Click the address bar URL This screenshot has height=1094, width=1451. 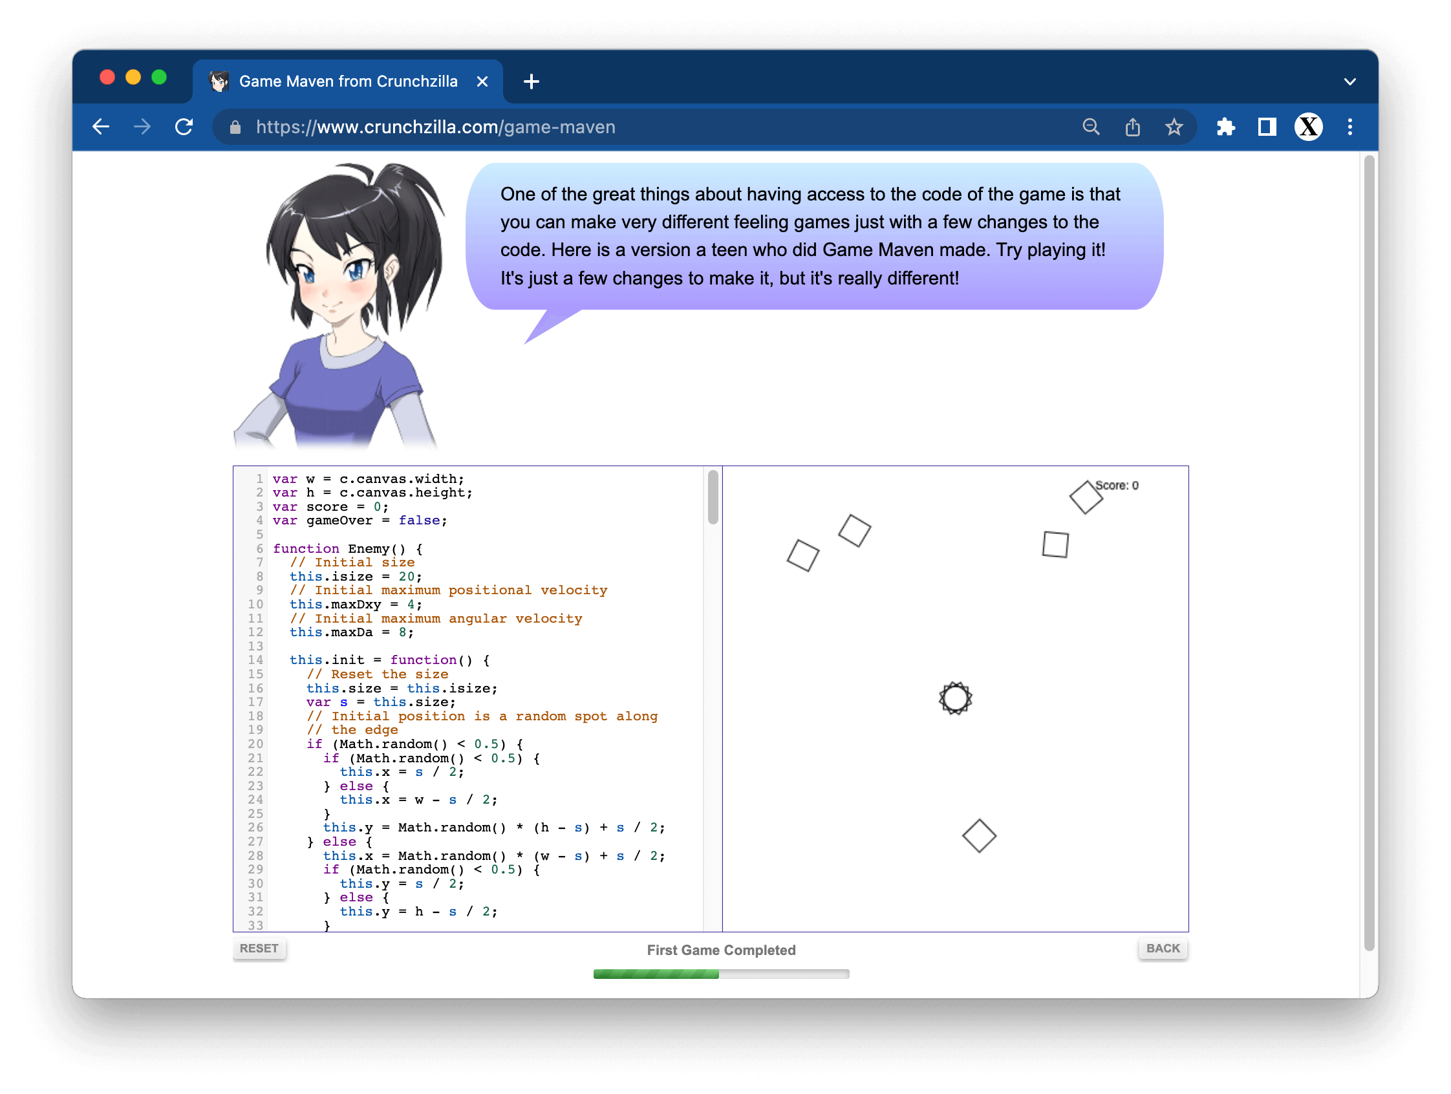[x=436, y=127]
